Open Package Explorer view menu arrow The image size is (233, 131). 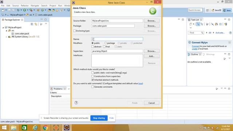pos(46,24)
